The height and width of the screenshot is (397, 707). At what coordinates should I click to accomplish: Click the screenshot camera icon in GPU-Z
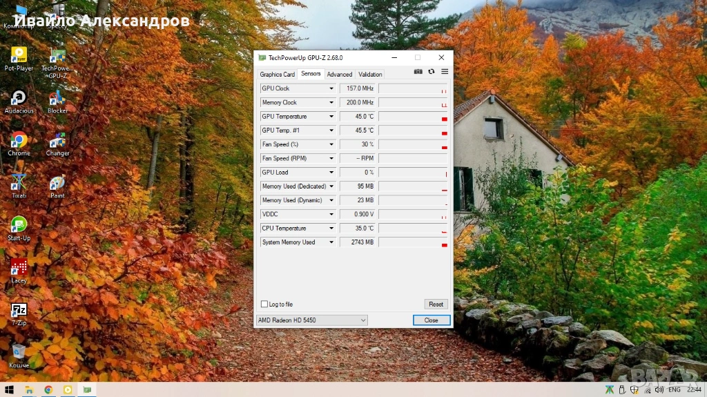(418, 72)
